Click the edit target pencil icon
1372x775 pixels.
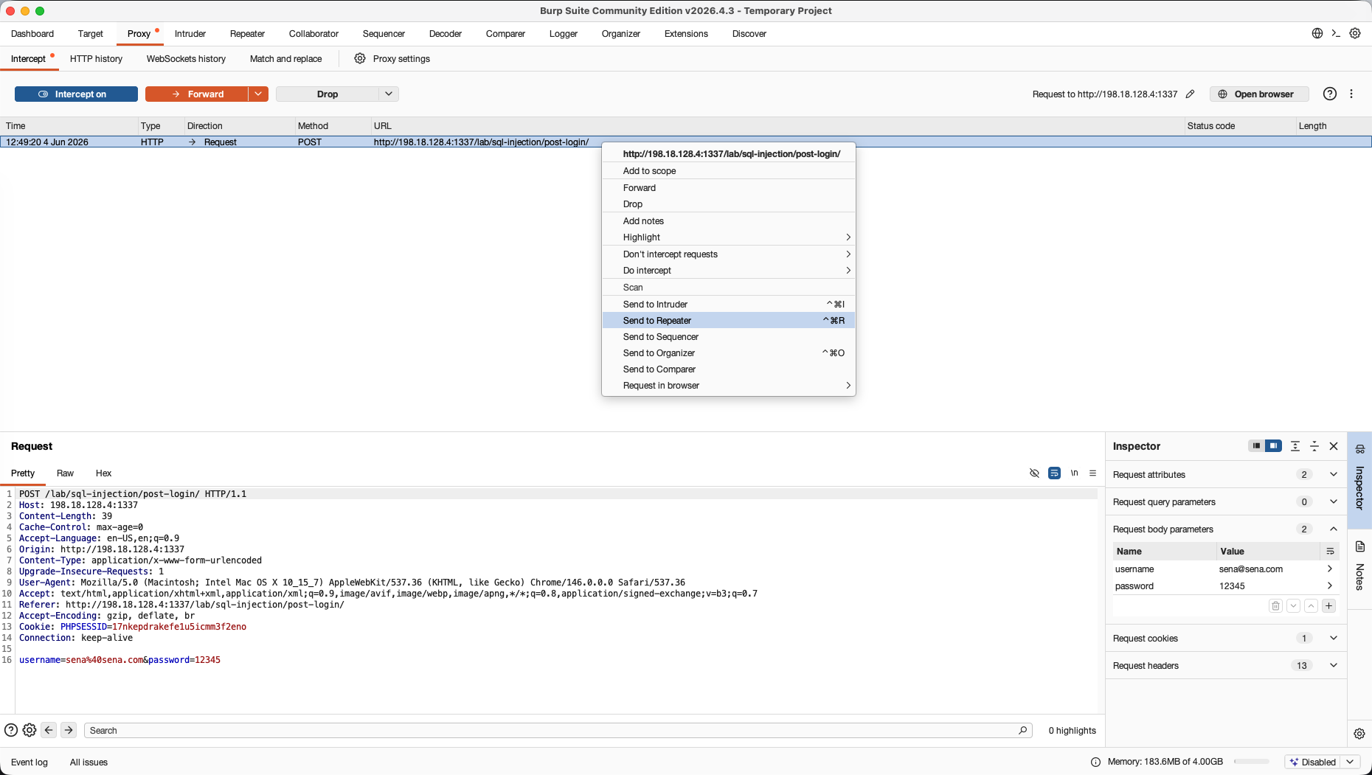click(x=1190, y=94)
